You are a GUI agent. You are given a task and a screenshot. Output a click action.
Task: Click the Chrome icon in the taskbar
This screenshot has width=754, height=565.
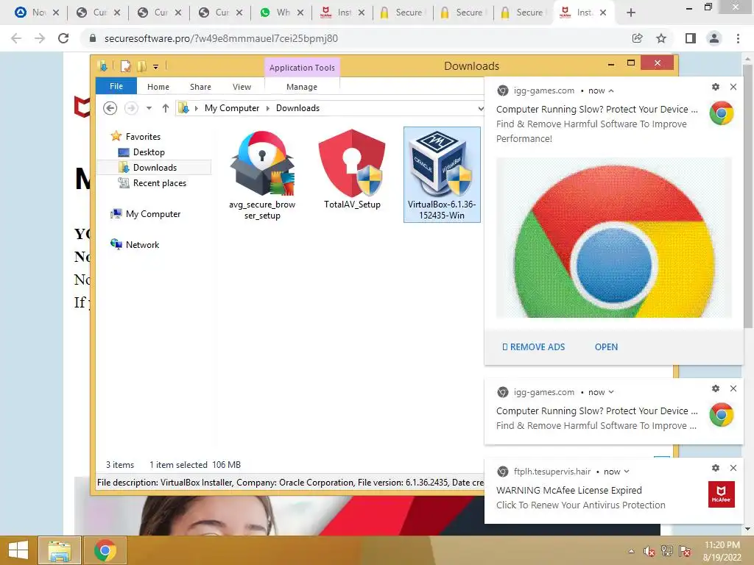pos(105,550)
